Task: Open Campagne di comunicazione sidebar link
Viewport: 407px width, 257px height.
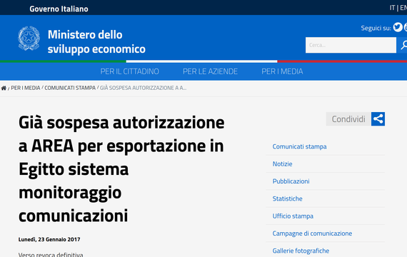Action: click(x=312, y=233)
